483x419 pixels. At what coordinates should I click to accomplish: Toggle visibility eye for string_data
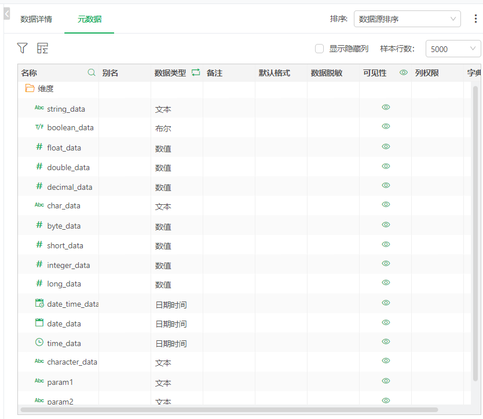tap(386, 107)
